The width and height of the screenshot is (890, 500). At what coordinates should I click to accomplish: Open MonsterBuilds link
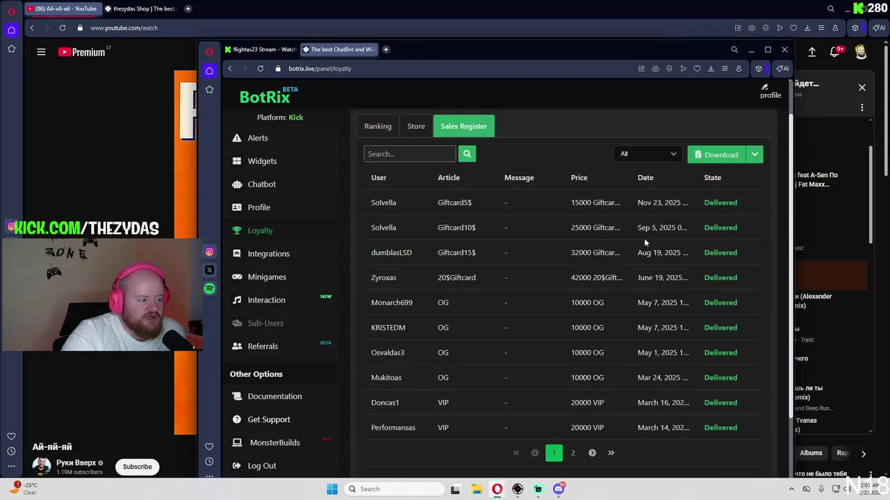tap(275, 442)
